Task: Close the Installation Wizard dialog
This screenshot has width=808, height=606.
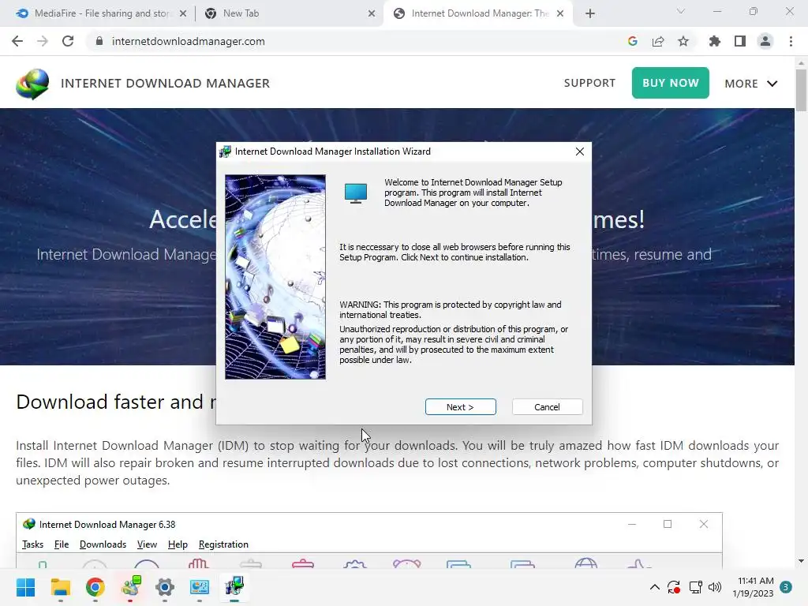Action: tap(580, 151)
